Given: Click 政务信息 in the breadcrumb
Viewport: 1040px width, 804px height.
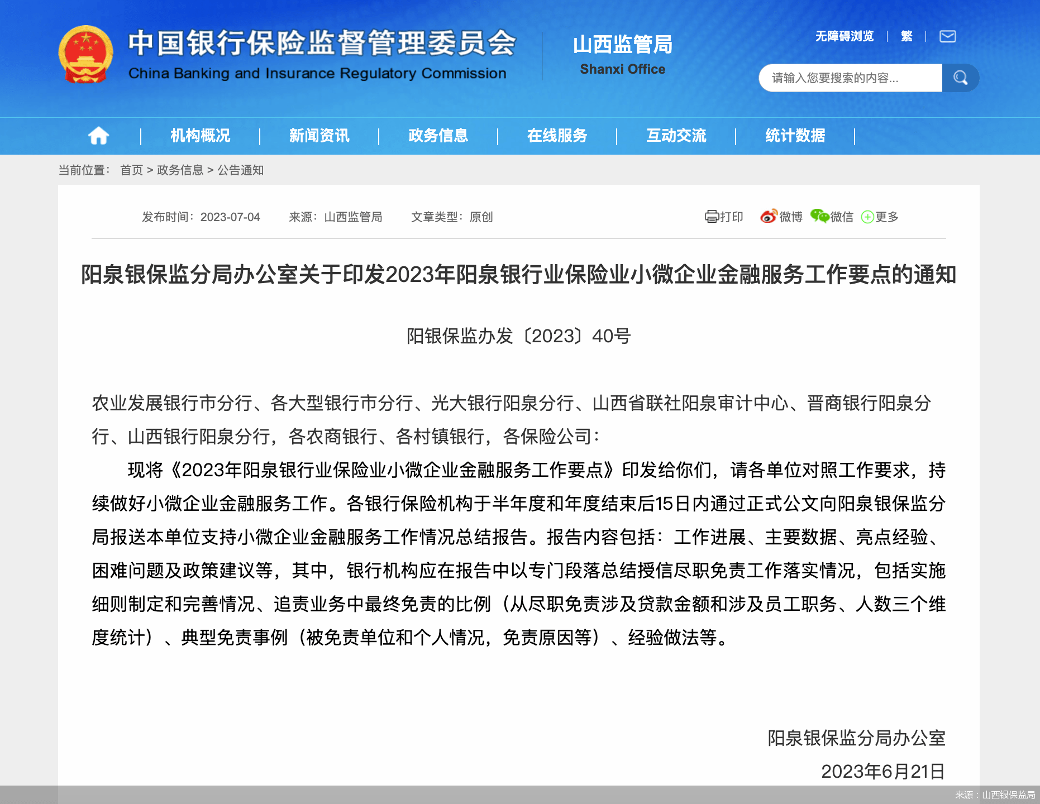Looking at the screenshot, I should (180, 170).
